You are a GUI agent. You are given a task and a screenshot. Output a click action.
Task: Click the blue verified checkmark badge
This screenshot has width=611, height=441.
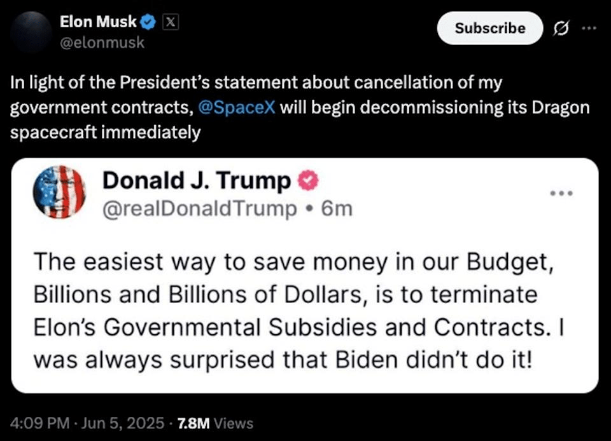(x=148, y=22)
